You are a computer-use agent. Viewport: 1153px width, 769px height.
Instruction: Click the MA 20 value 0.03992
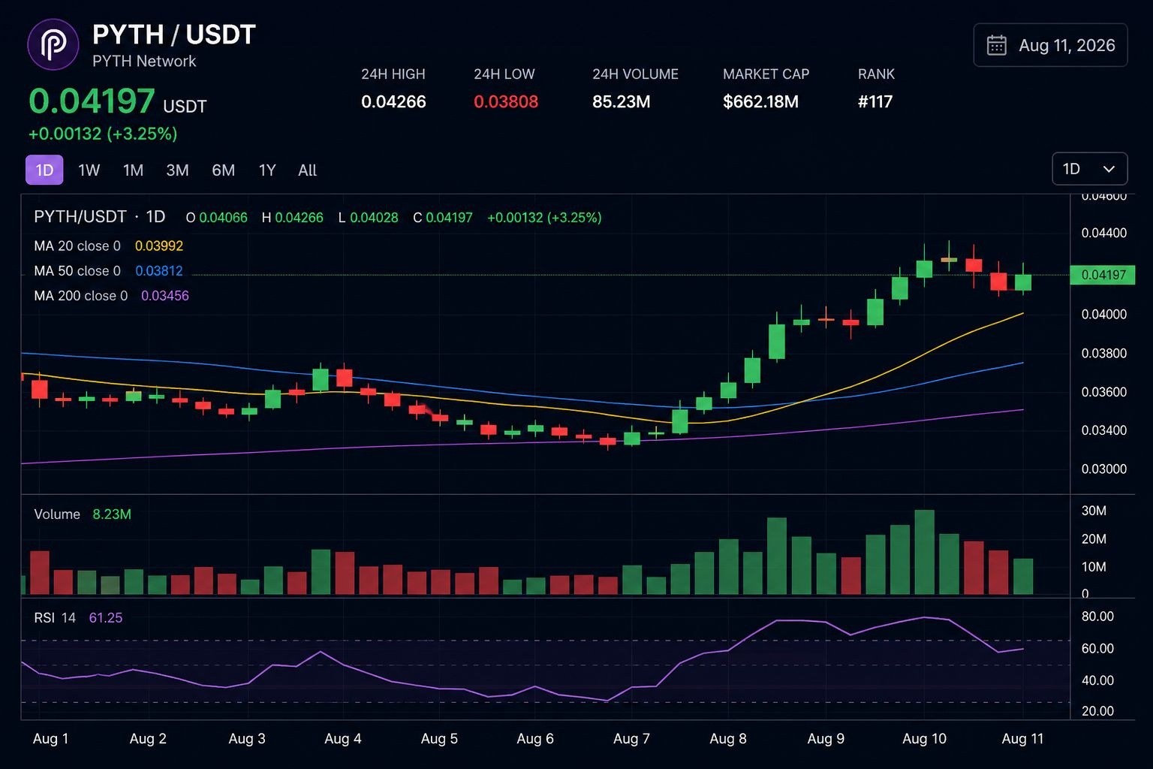click(159, 246)
